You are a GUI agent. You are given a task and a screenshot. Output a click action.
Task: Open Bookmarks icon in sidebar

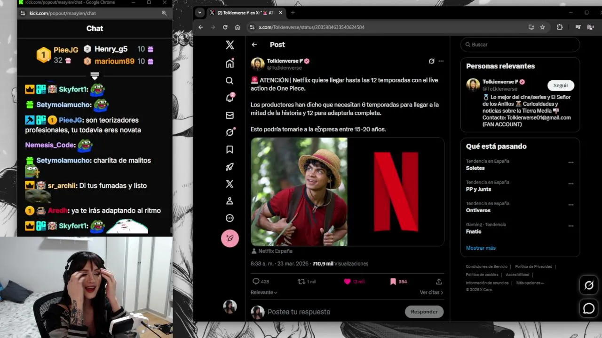230,149
